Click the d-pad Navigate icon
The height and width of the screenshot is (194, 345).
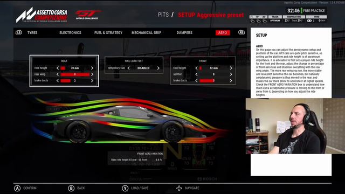[x=179, y=188]
